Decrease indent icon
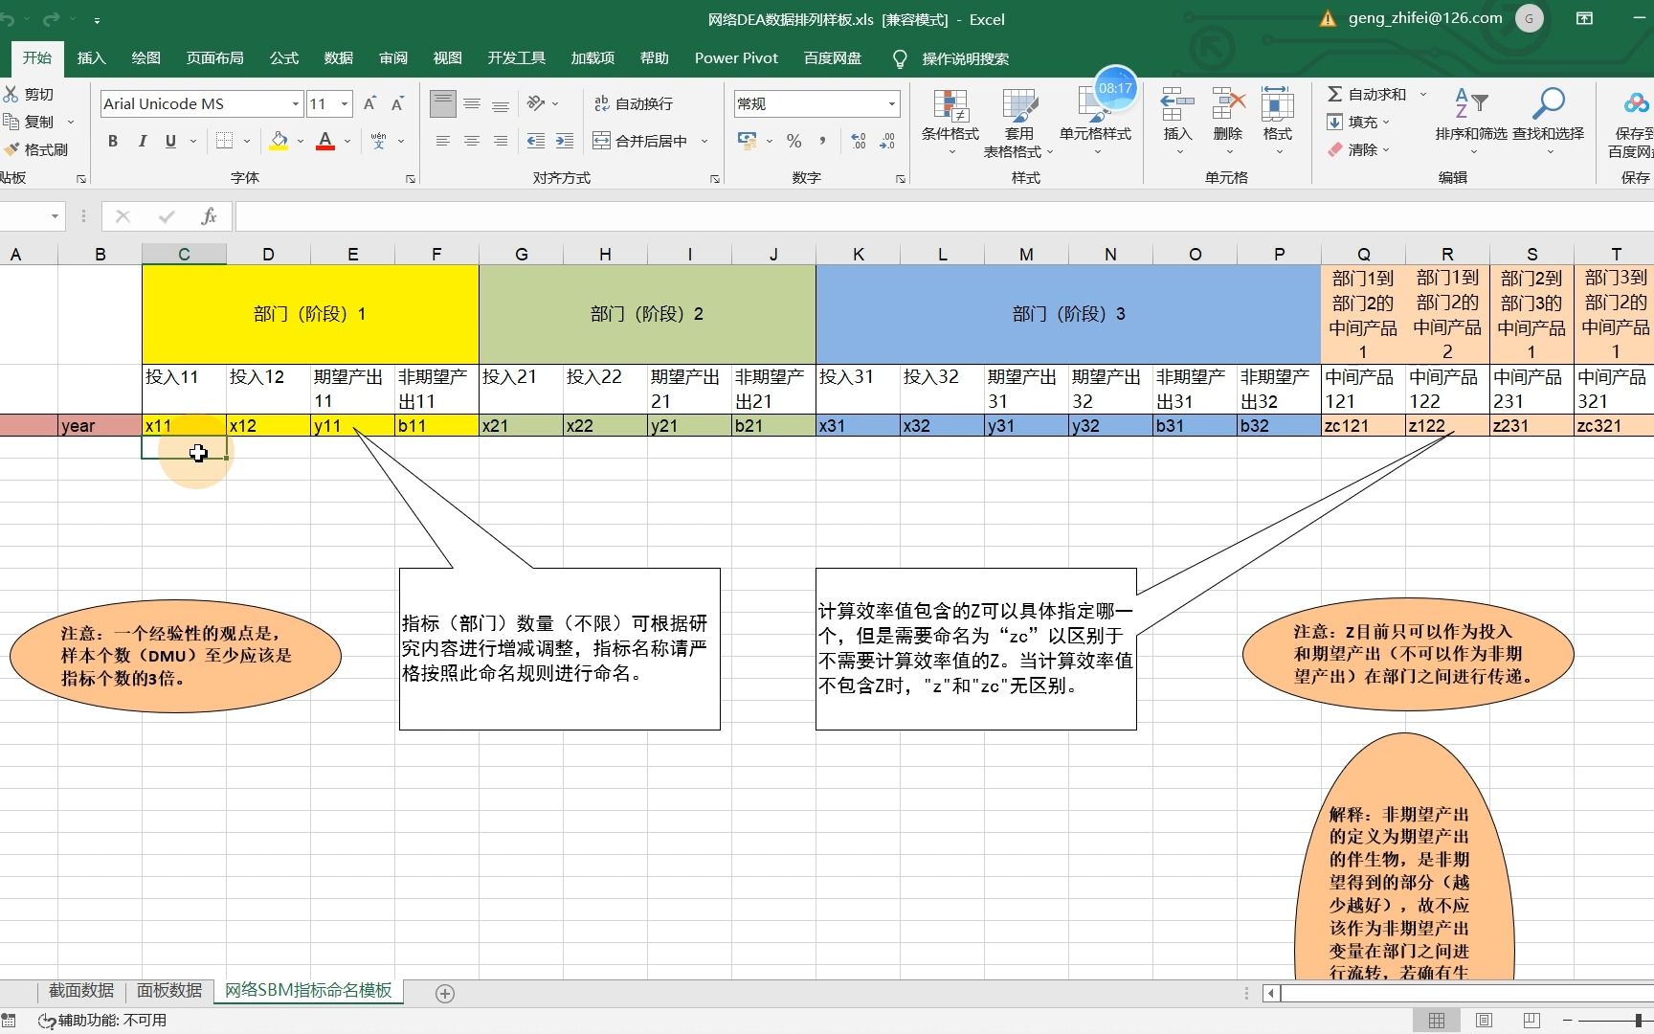The width and height of the screenshot is (1654, 1034). pyautogui.click(x=536, y=141)
